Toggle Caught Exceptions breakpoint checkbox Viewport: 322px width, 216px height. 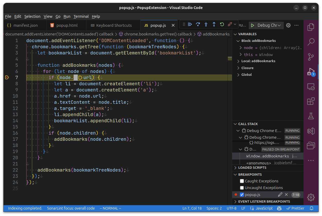[x=242, y=181]
